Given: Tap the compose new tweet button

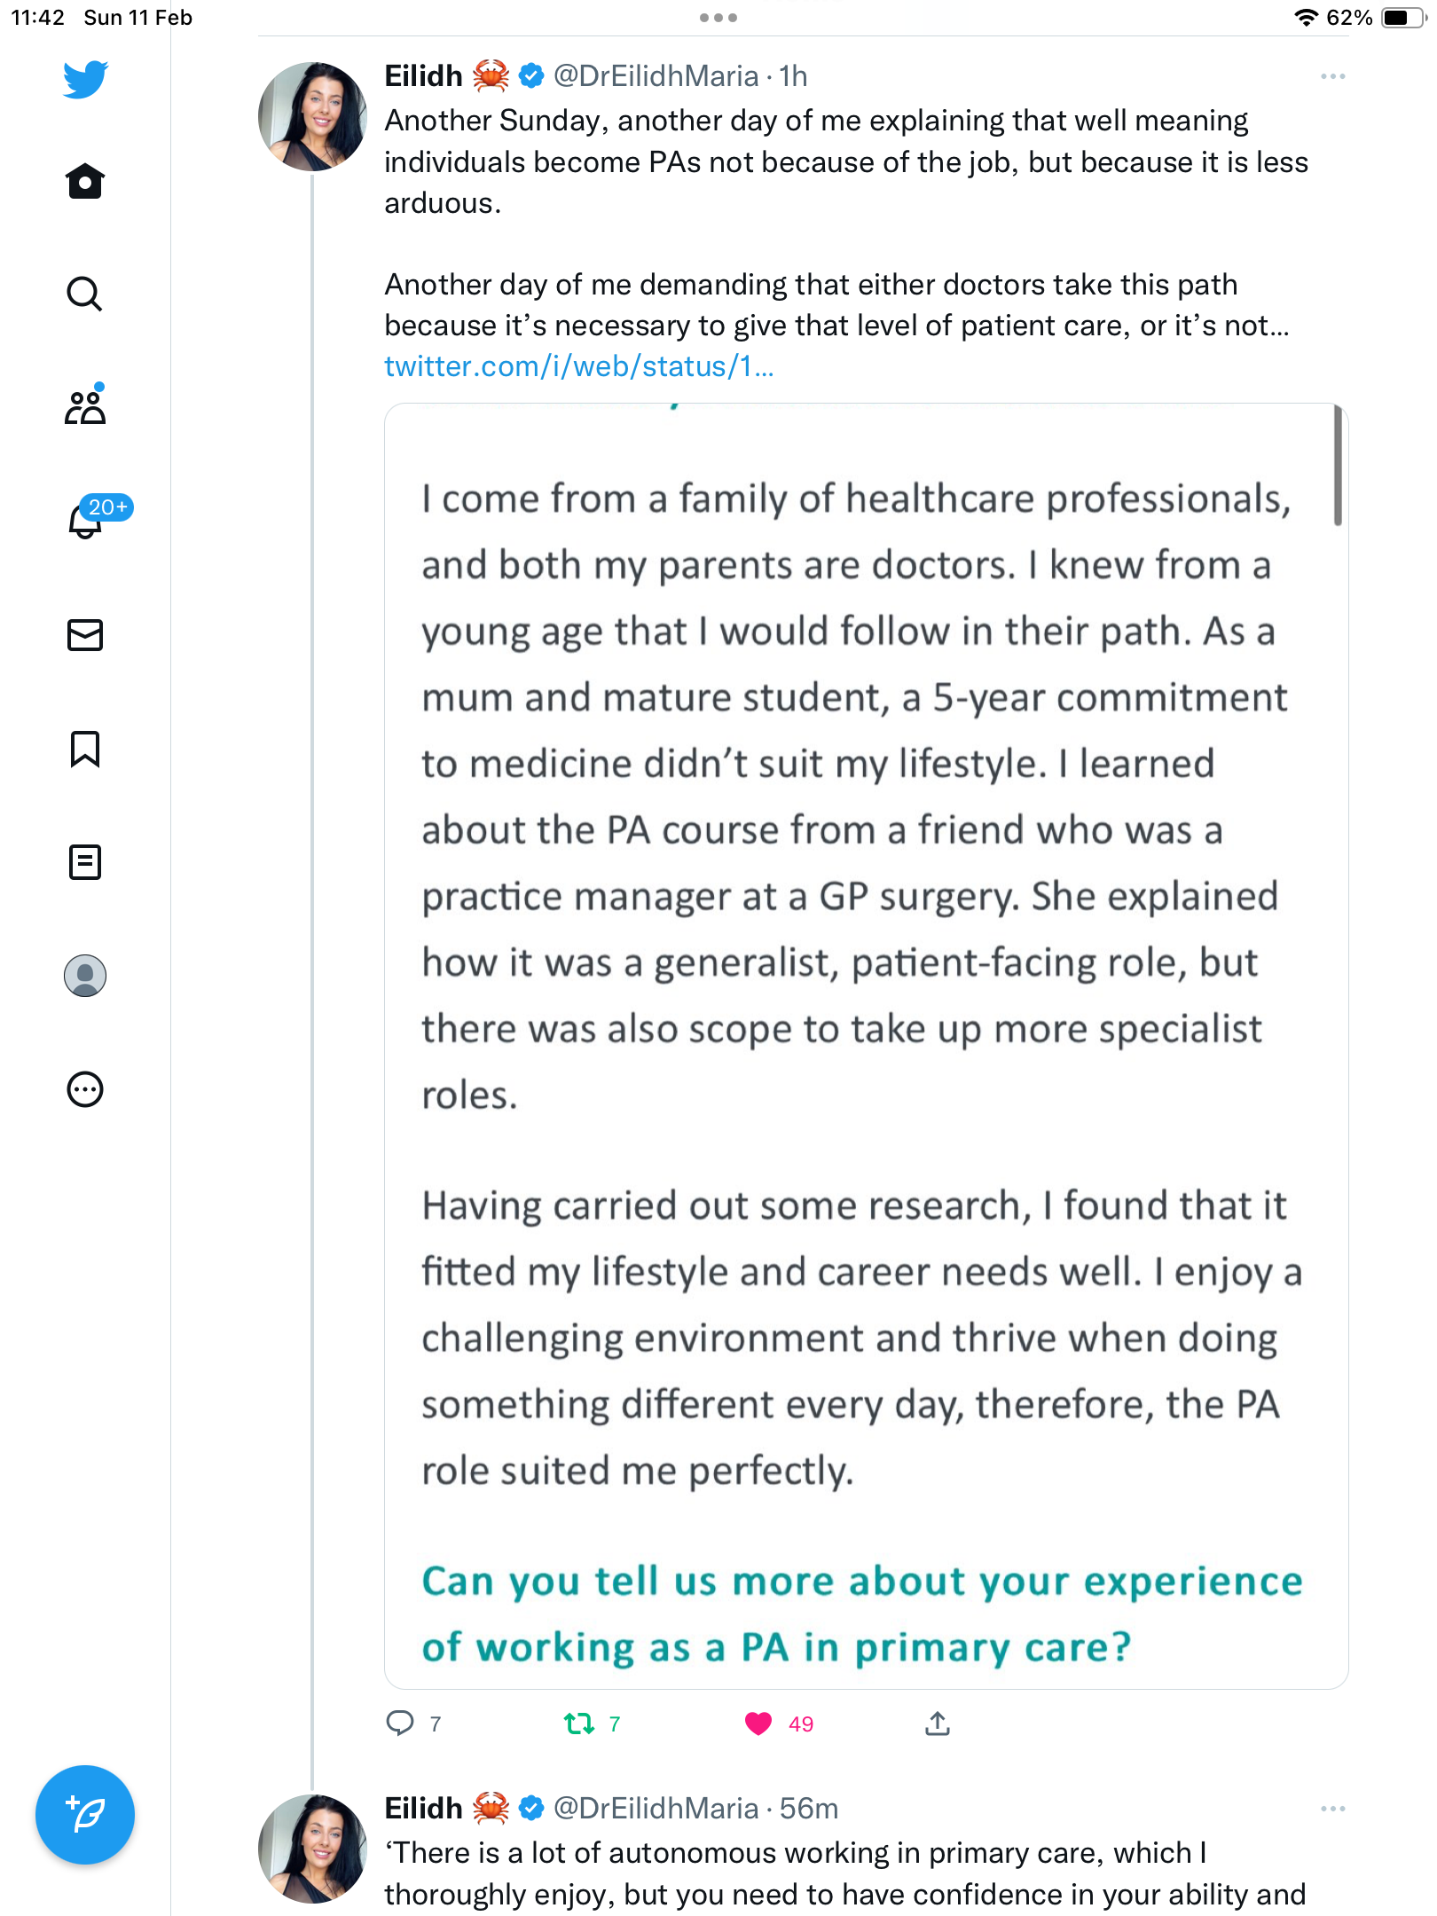Looking at the screenshot, I should click(85, 1815).
